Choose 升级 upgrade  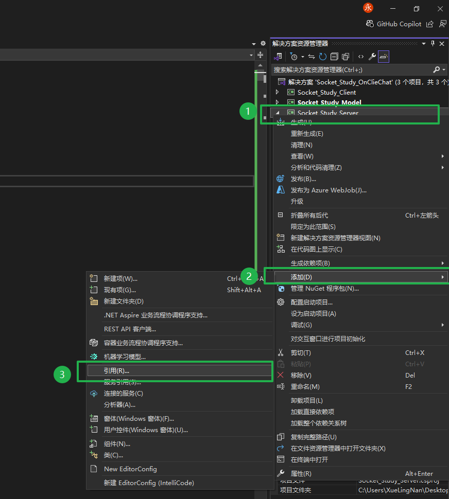(361, 202)
